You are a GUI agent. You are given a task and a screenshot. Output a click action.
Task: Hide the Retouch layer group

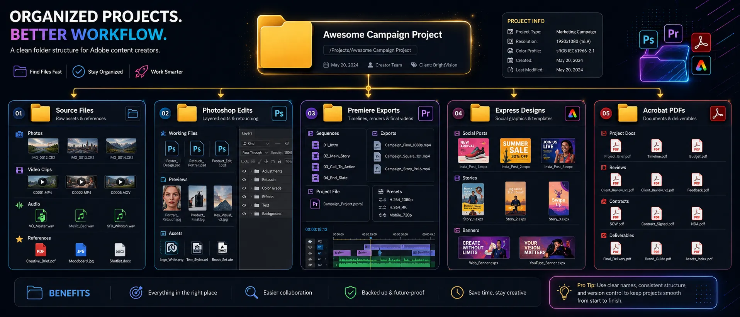pyautogui.click(x=244, y=180)
